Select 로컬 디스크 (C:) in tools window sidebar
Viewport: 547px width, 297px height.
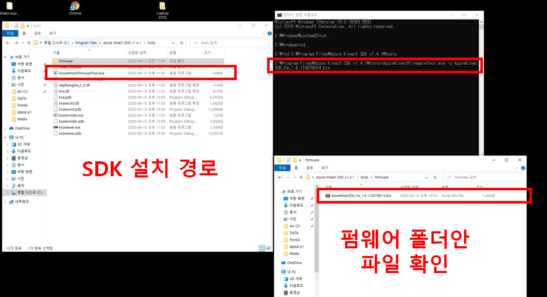pos(26,192)
